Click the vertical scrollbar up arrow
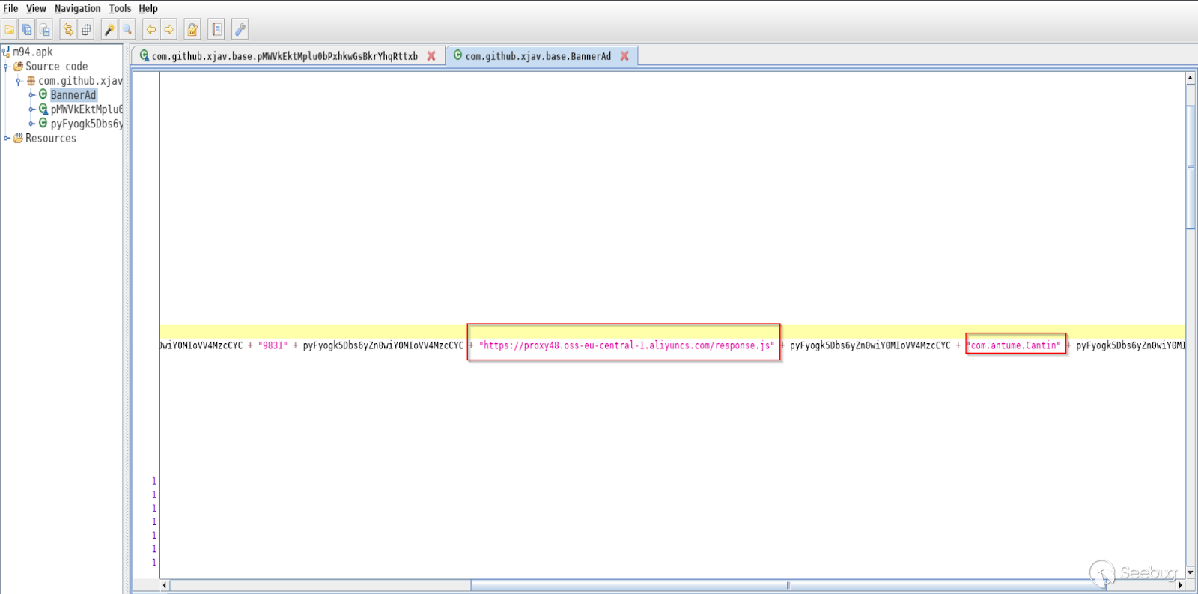 [1191, 78]
